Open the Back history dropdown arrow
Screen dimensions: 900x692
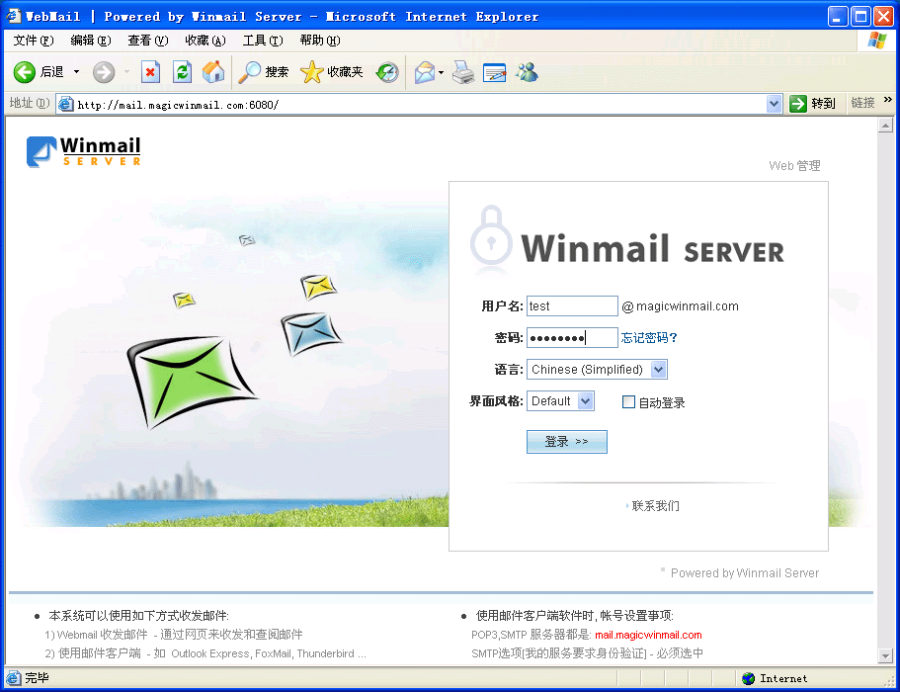point(76,72)
